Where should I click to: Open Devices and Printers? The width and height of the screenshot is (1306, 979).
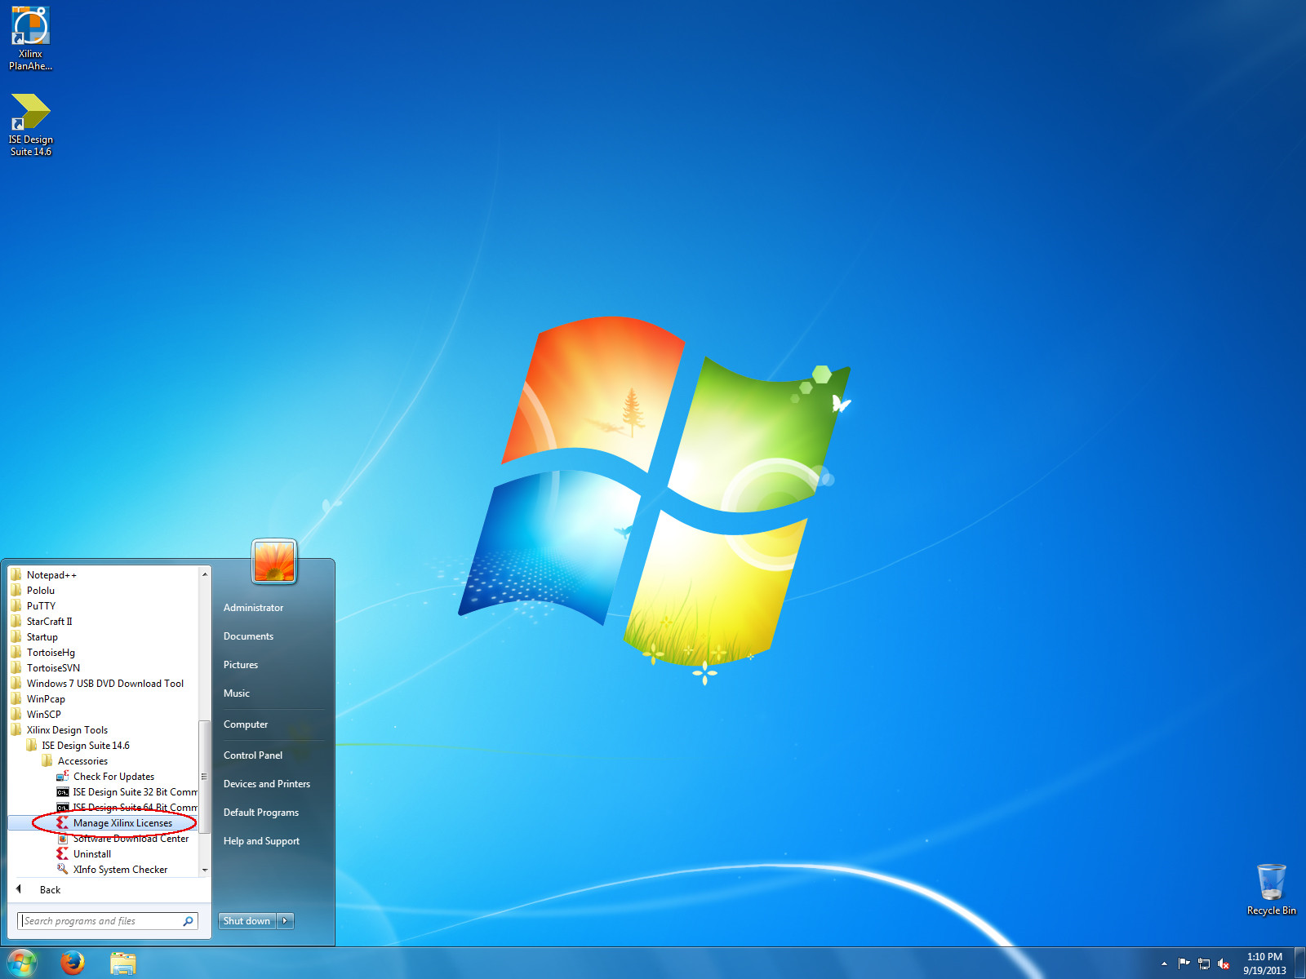(266, 783)
